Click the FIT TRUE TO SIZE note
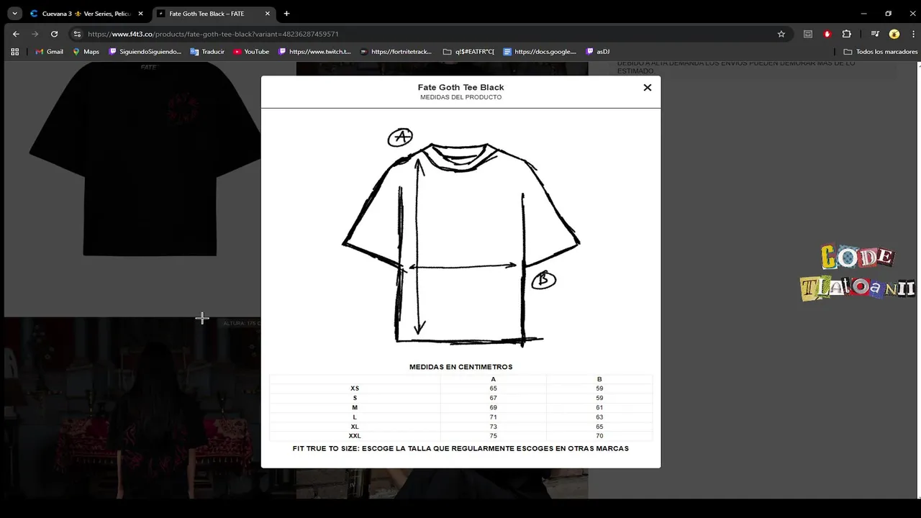Image resolution: width=921 pixels, height=518 pixels. coord(460,448)
